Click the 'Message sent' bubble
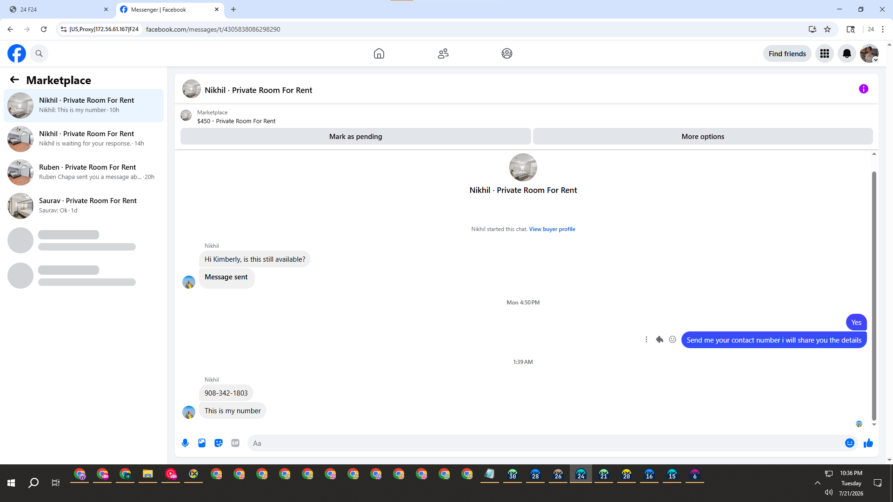 point(227,278)
